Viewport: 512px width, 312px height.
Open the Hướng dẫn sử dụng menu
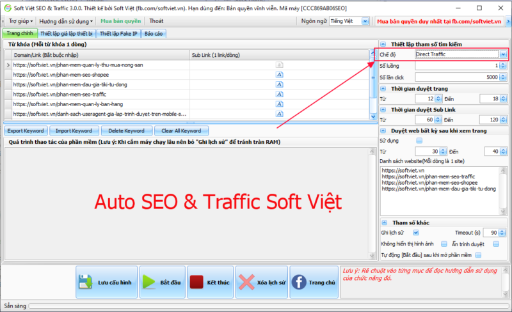click(66, 21)
